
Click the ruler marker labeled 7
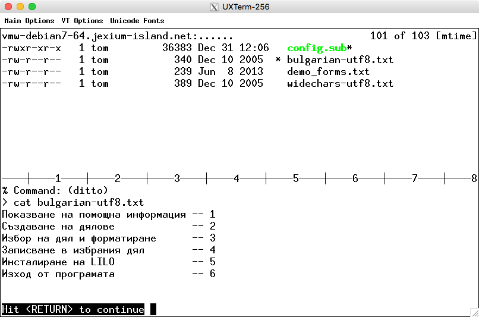coord(415,178)
